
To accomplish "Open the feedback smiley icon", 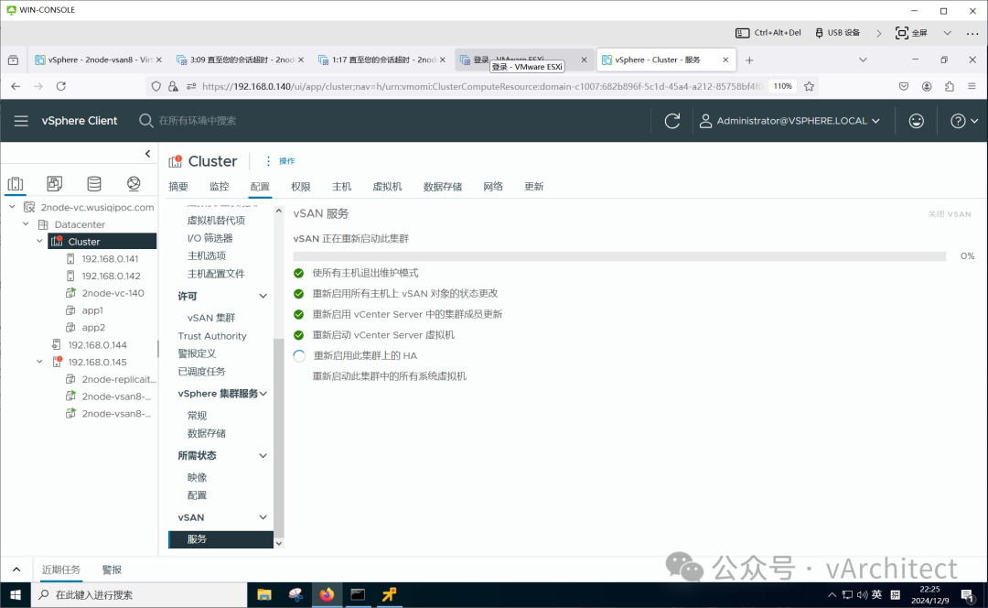I will click(916, 121).
